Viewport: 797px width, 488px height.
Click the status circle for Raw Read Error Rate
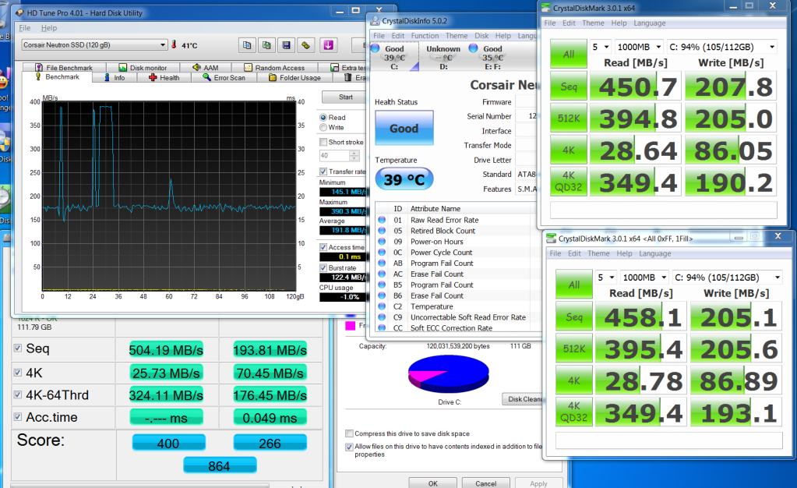coord(382,220)
